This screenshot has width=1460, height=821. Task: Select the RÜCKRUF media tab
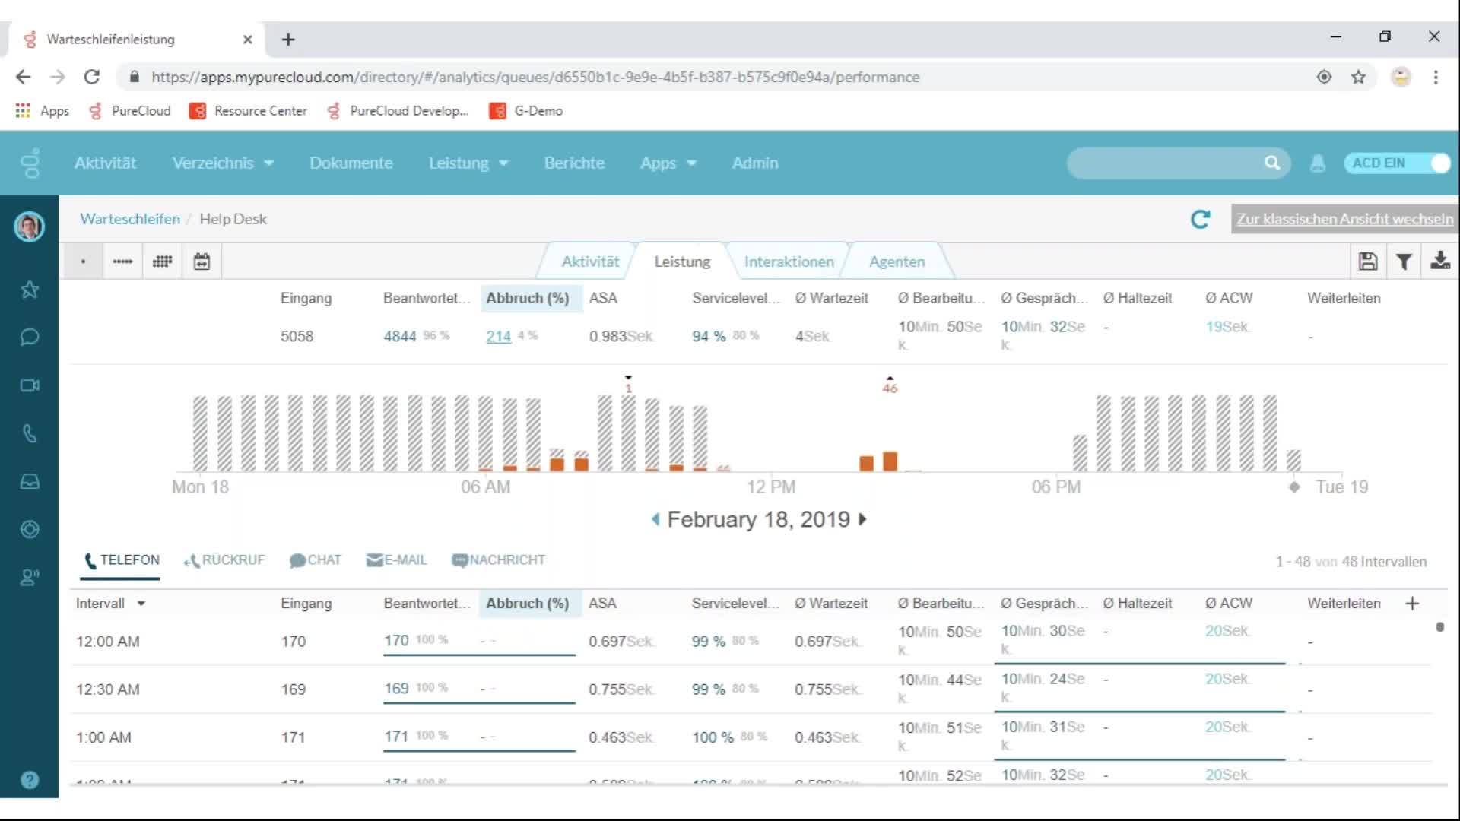224,560
